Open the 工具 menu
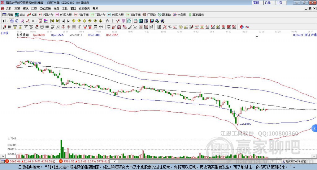Viewport: 317px width, 170px height. [x=65, y=8]
